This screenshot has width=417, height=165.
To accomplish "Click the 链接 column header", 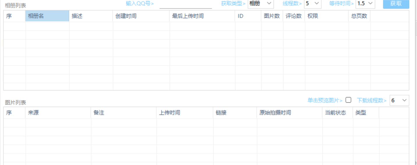I will (235, 113).
